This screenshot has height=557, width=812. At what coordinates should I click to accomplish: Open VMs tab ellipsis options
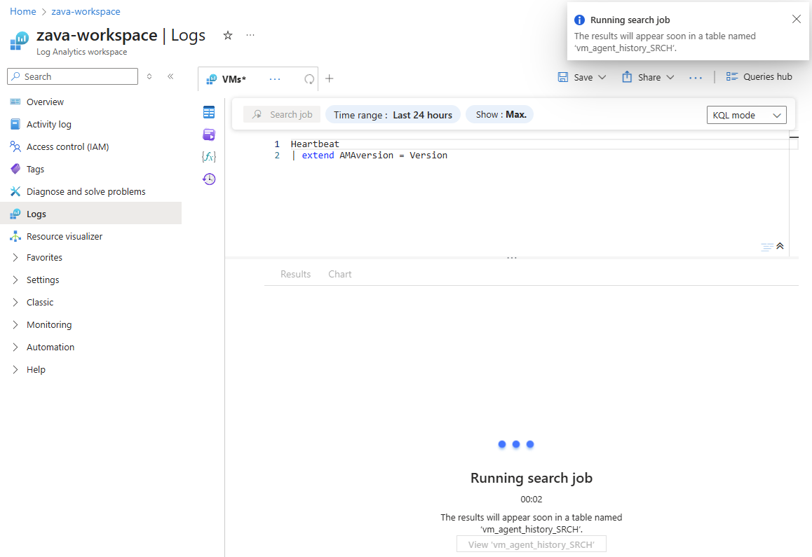275,79
